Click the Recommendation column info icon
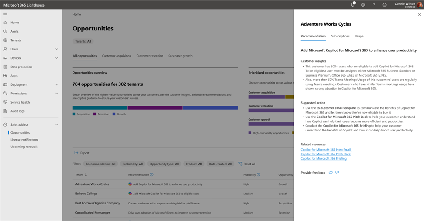Image resolution: width=424 pixels, height=221 pixels. pyautogui.click(x=152, y=175)
